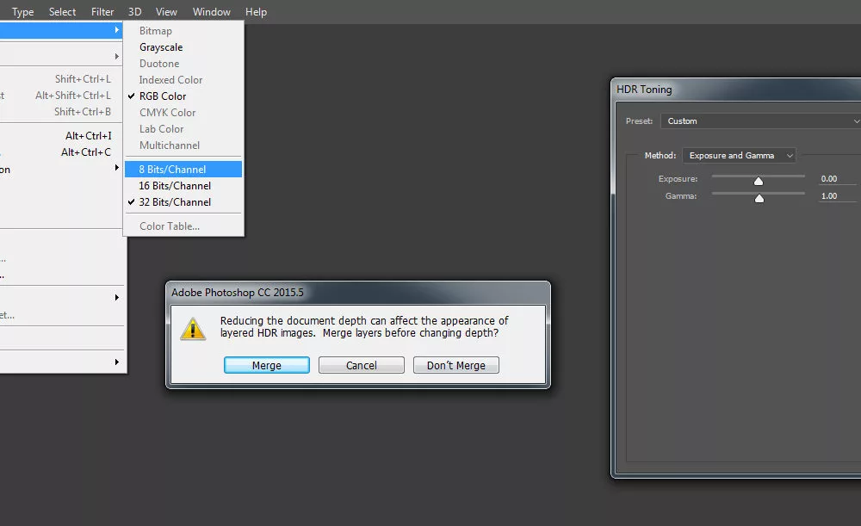Open the Window menu in menu bar
This screenshot has height=526, width=861.
pyautogui.click(x=211, y=12)
